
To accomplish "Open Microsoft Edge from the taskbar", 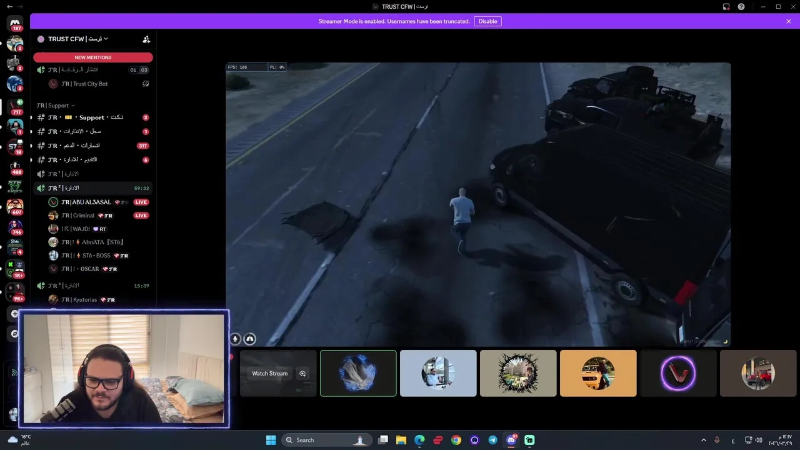I will coord(419,440).
